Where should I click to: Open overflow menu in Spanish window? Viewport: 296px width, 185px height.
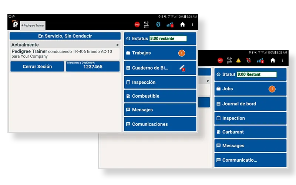point(192,24)
